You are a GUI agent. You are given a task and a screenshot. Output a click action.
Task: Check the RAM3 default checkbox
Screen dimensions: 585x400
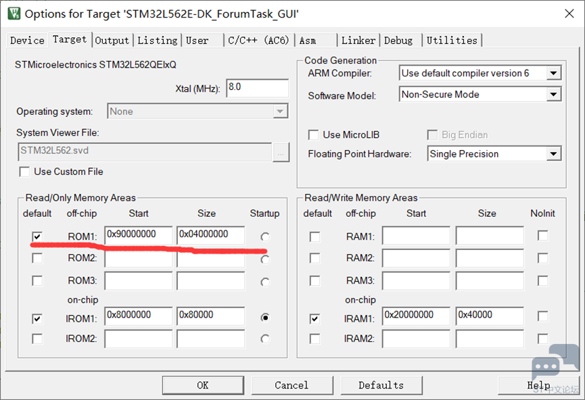point(315,280)
